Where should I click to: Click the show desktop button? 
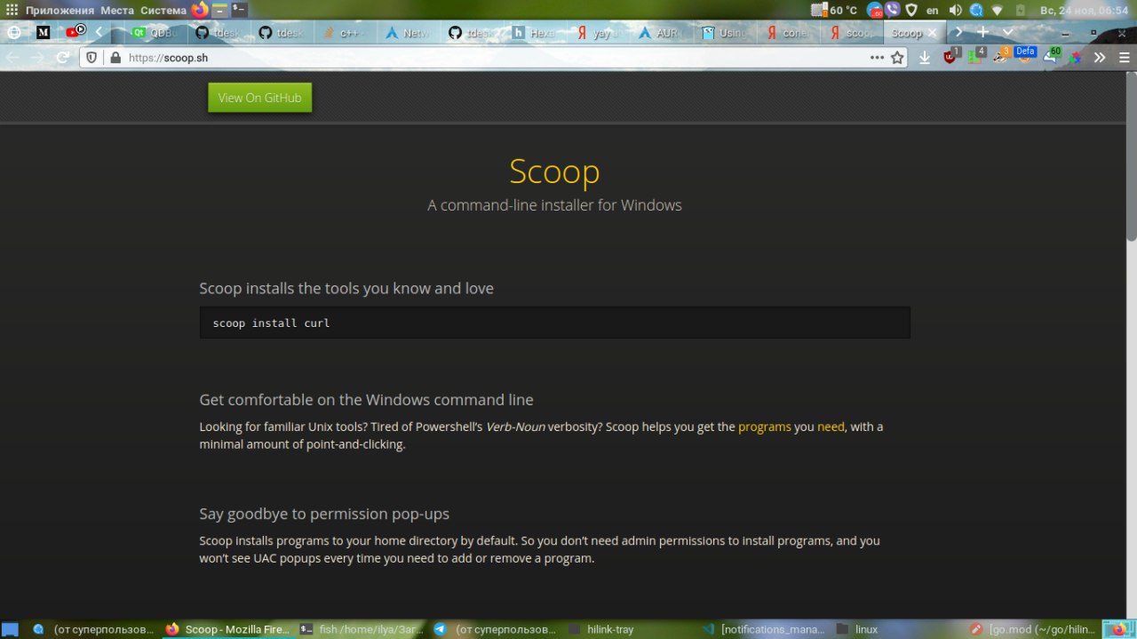pos(10,629)
